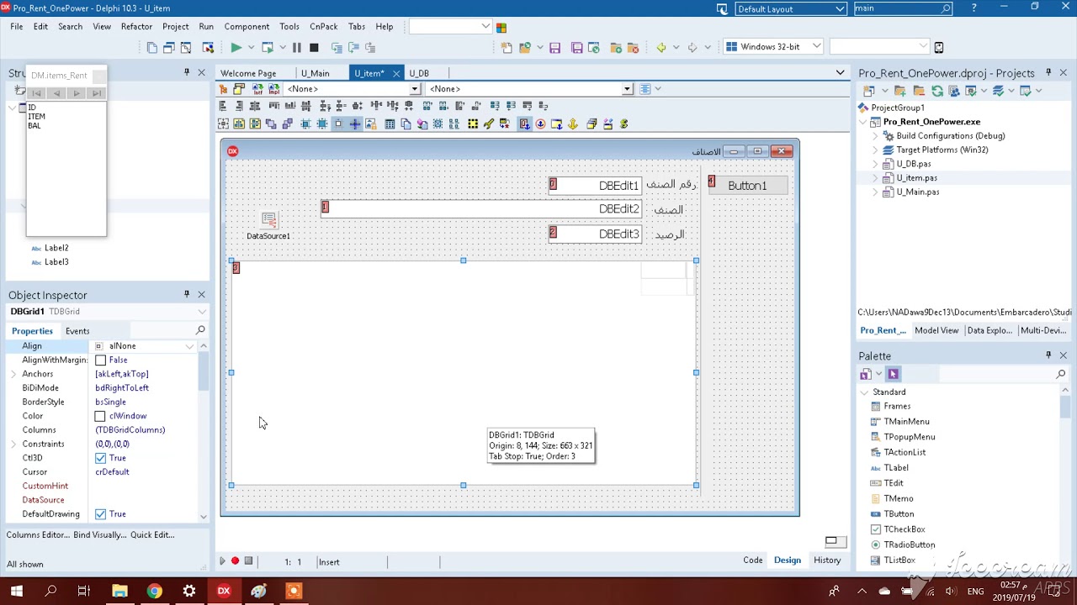The height and width of the screenshot is (605, 1077).
Task: Click the Pause toolbar icon
Action: click(x=296, y=48)
